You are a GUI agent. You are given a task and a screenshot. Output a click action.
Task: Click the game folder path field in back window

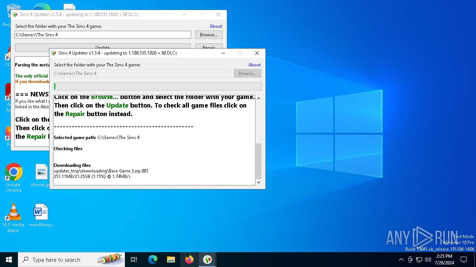[x=103, y=35]
